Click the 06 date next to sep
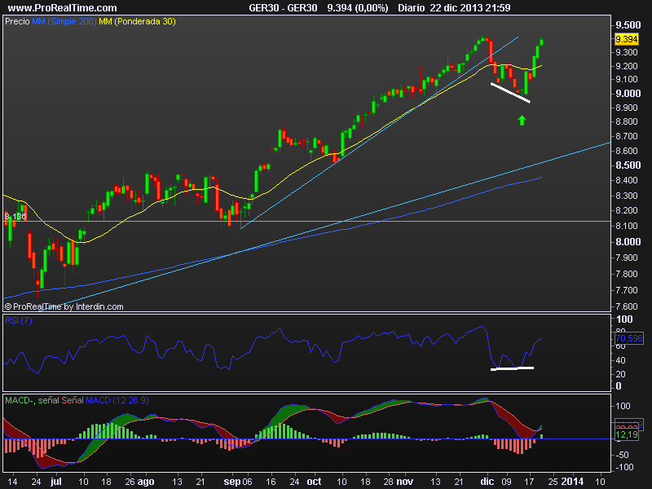This screenshot has height=489, width=652. (247, 482)
